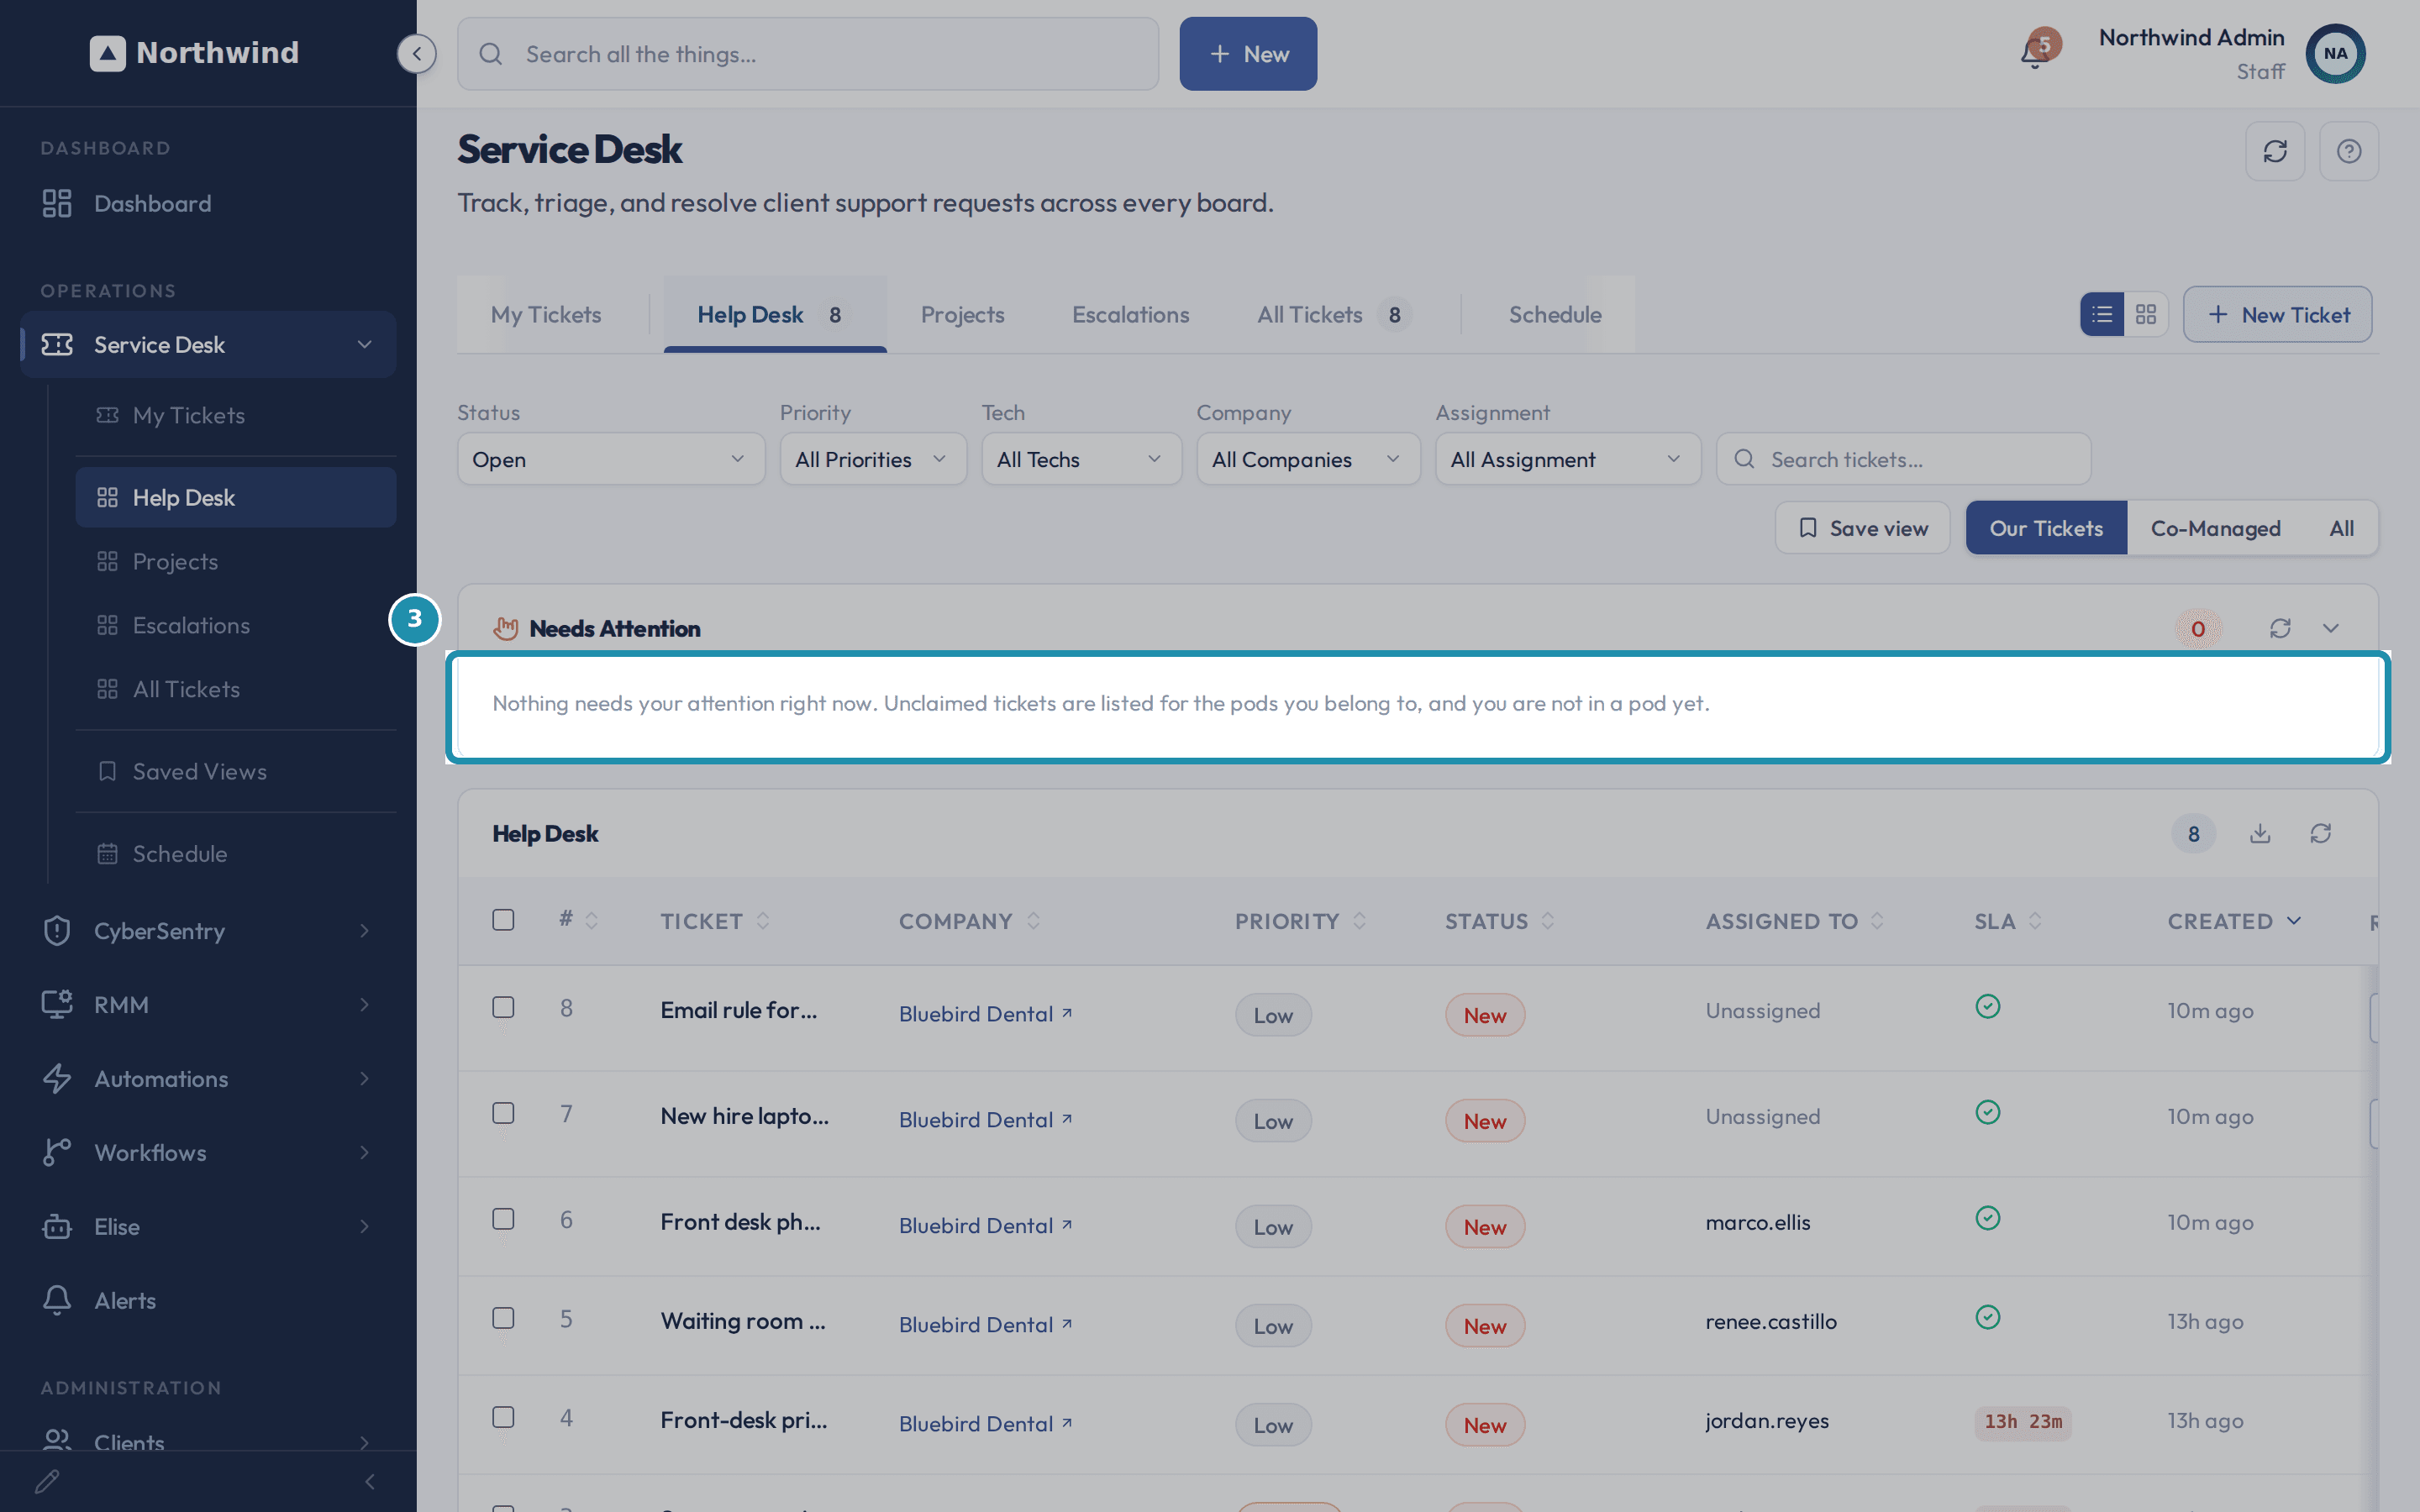Collapse the sidebar with the chevron button

416,54
